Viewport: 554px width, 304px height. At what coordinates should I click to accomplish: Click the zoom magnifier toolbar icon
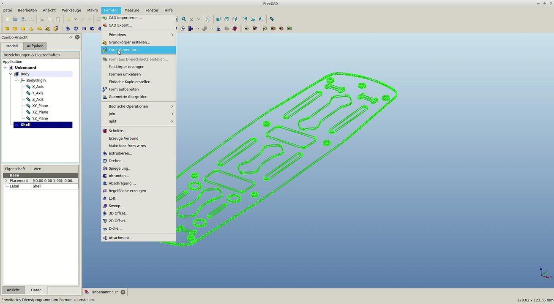click(184, 19)
